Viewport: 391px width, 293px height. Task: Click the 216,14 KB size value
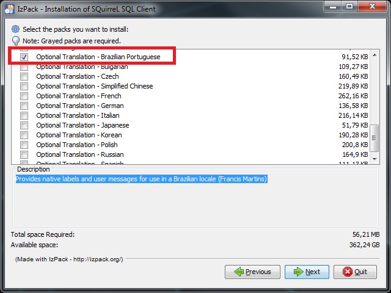[353, 115]
